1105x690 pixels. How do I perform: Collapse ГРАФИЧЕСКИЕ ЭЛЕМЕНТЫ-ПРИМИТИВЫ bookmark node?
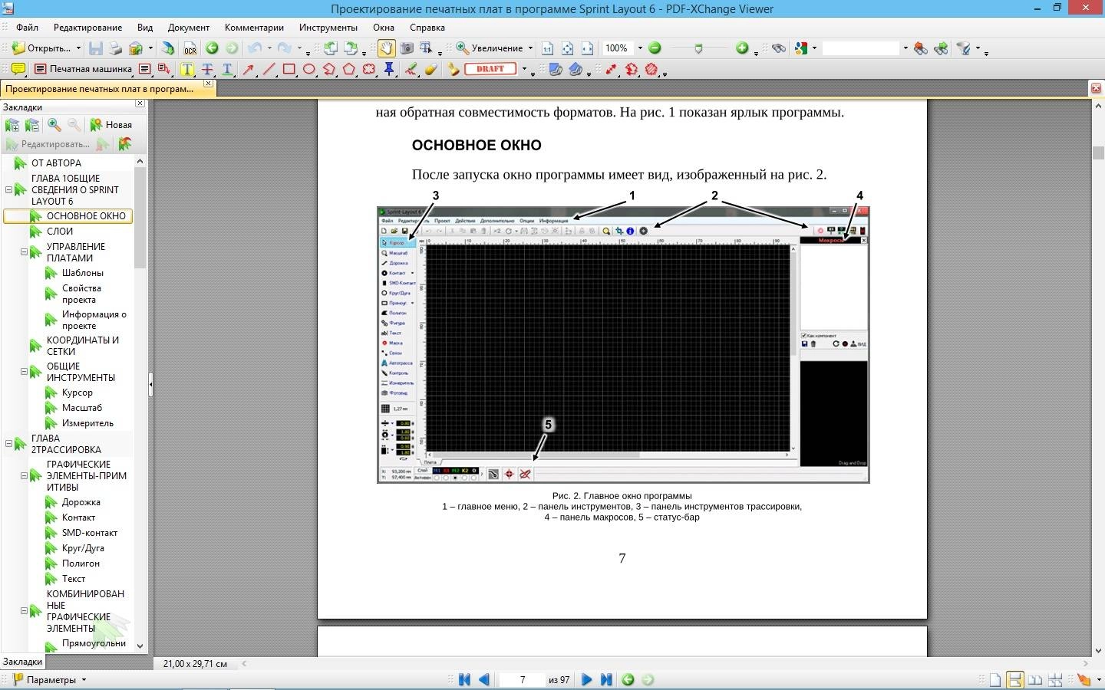coord(24,475)
